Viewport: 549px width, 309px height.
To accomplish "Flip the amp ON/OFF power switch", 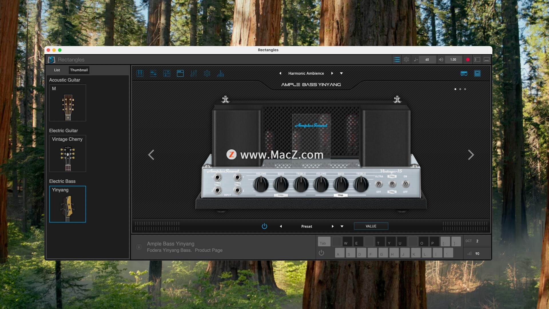I will [x=406, y=184].
